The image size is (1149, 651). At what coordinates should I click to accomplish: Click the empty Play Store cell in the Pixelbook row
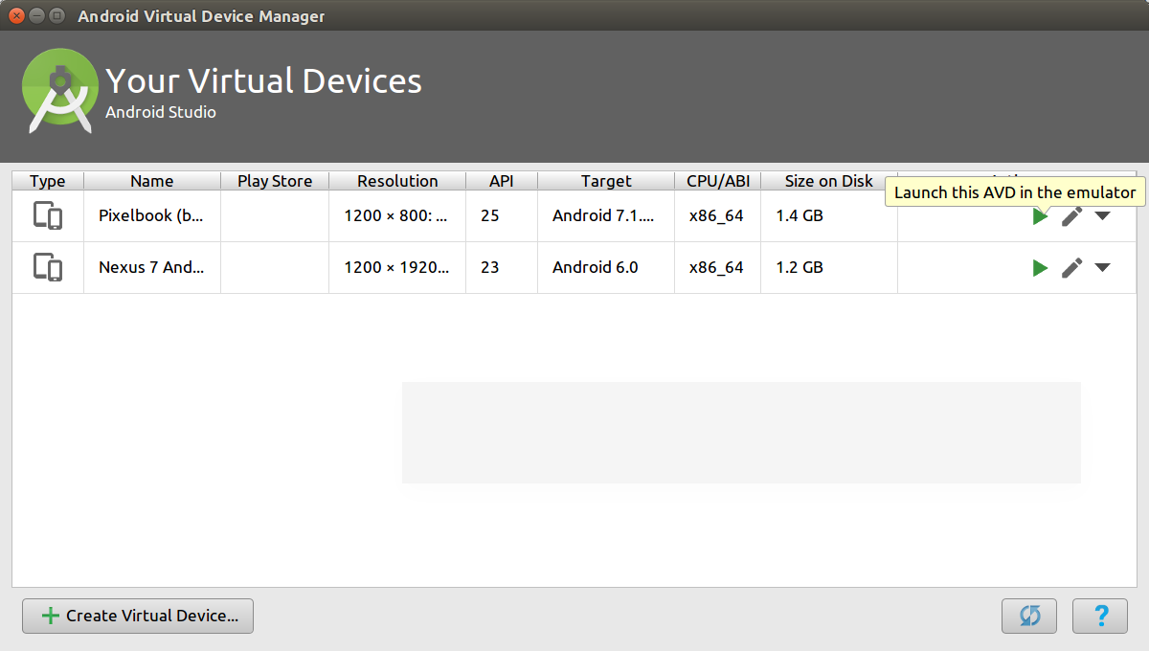click(x=275, y=216)
